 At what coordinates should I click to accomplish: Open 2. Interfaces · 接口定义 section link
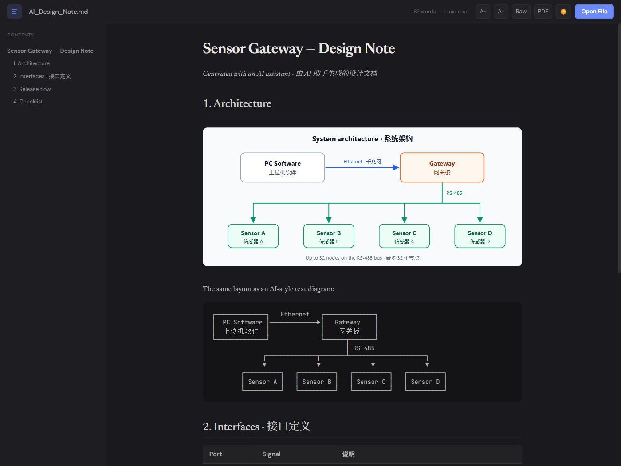(42, 76)
